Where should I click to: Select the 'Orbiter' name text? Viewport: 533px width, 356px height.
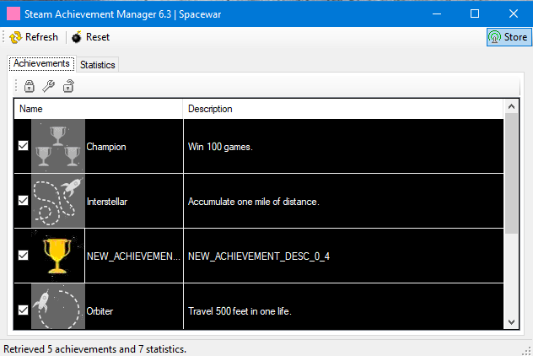[x=100, y=311]
